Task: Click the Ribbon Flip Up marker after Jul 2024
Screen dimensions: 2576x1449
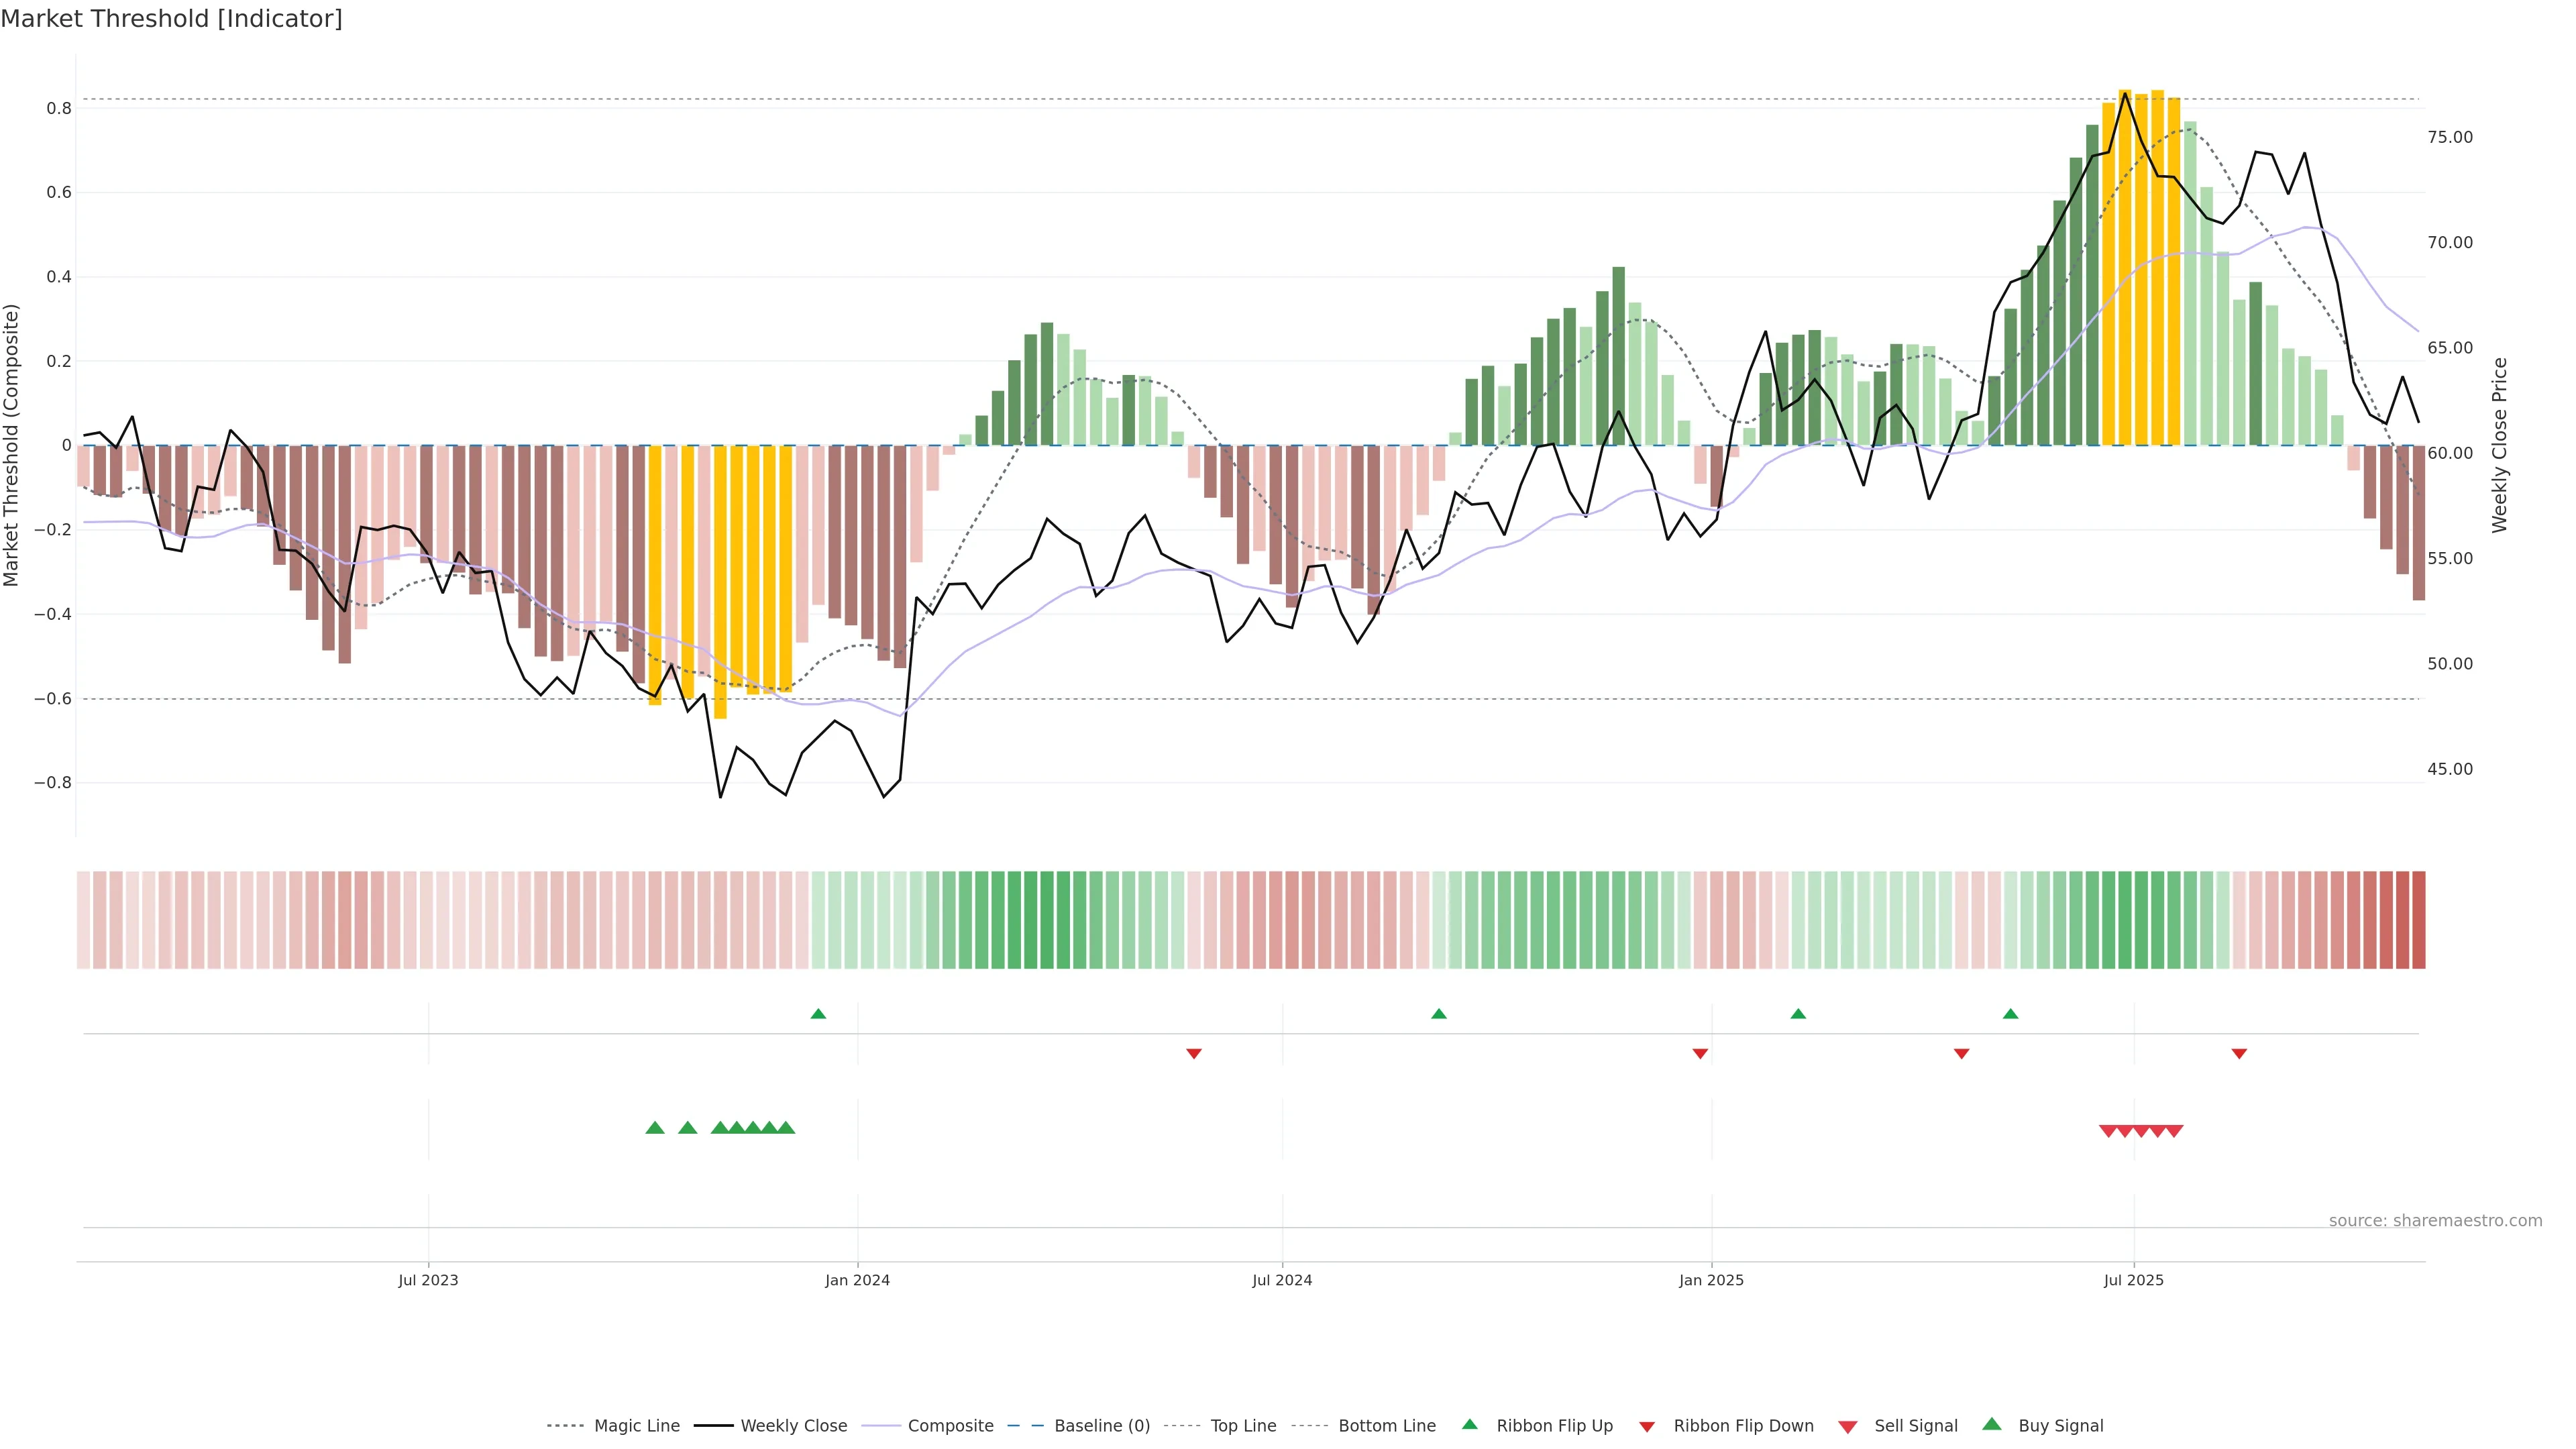Action: [x=1439, y=1014]
